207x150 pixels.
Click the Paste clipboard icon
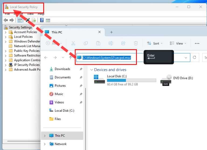98,43
